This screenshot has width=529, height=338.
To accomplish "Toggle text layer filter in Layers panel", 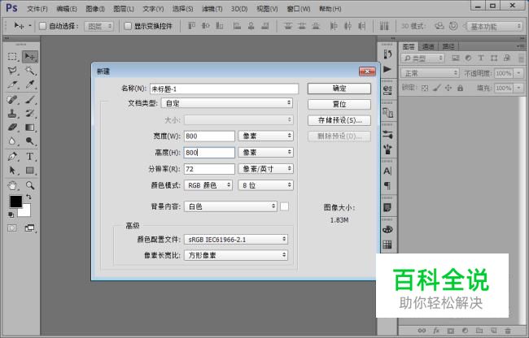I will pos(481,58).
